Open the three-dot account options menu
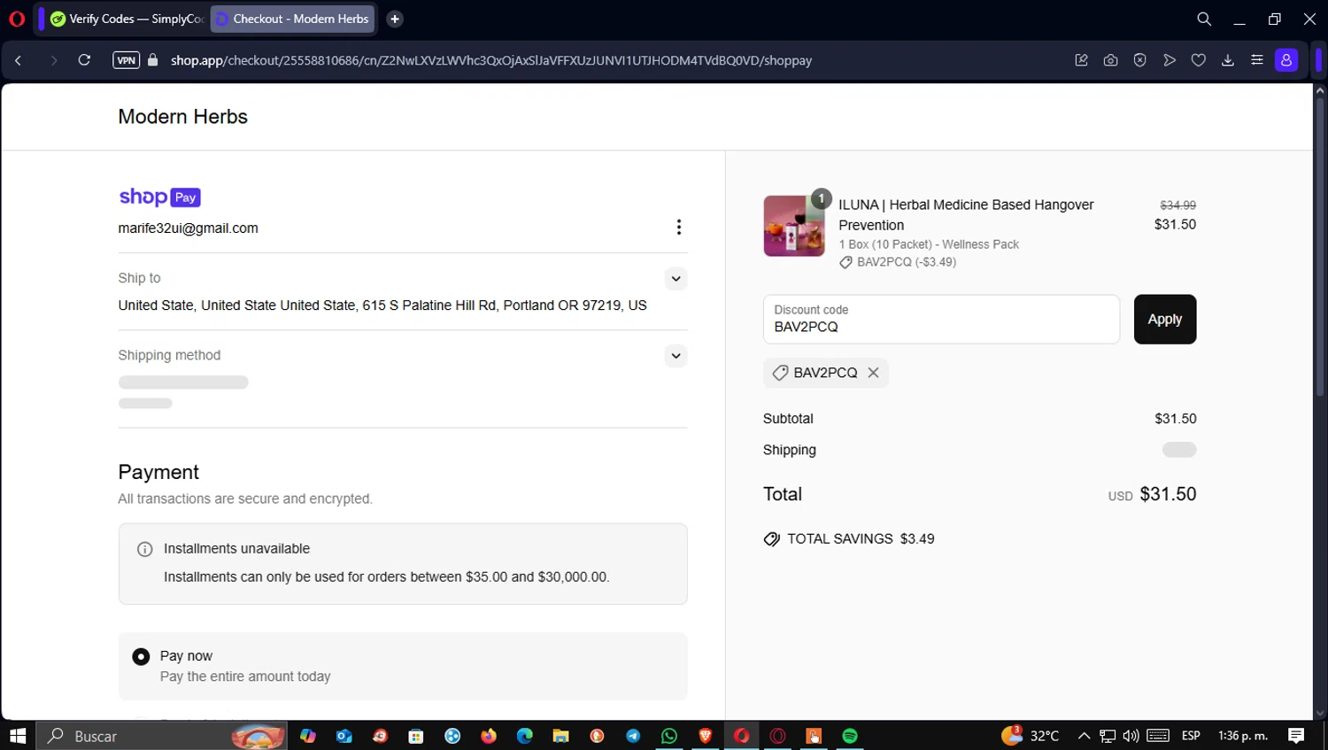This screenshot has height=750, width=1328. [x=679, y=228]
